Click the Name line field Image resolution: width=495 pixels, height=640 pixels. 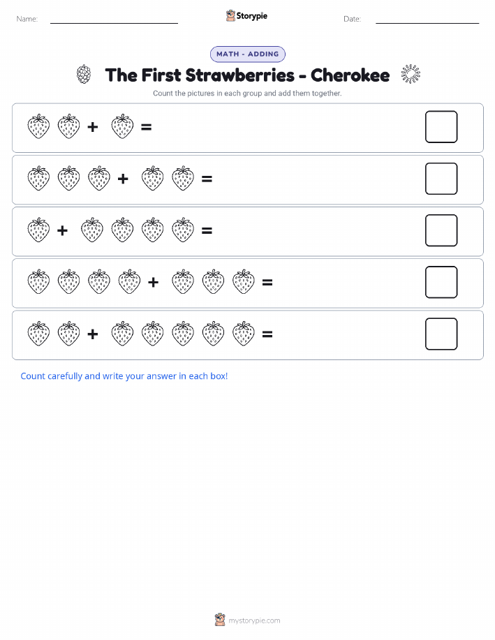pos(114,19)
